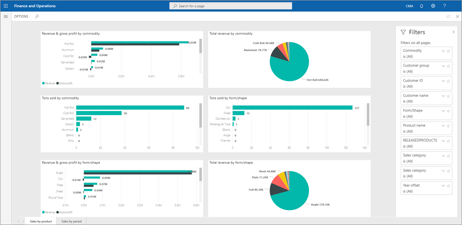Open the app launcher waffle menu
This screenshot has height=225, width=462.
pos(5,6)
